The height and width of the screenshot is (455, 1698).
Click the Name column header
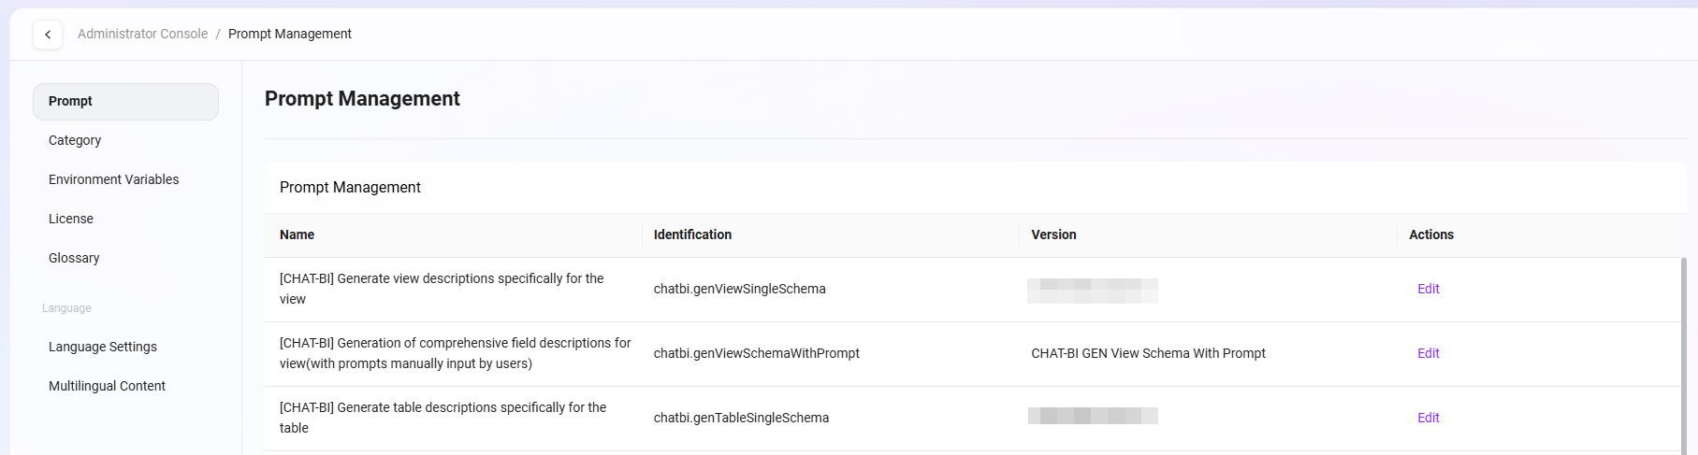point(297,235)
